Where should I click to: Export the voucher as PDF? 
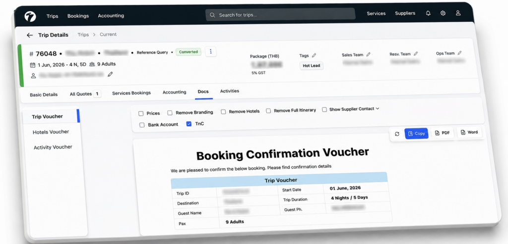coord(442,133)
